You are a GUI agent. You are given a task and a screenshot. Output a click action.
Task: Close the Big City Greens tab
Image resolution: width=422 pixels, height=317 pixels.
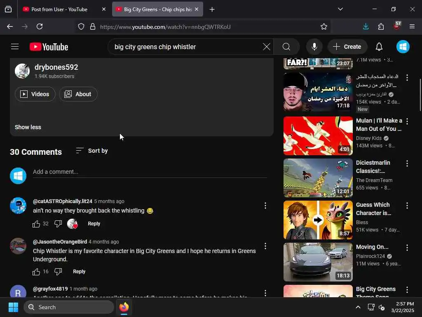(197, 9)
